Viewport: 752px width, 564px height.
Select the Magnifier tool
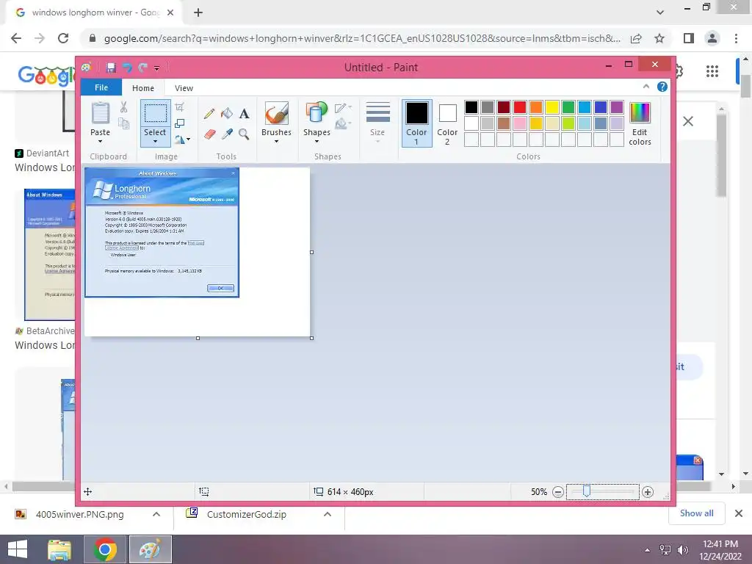[x=244, y=134]
